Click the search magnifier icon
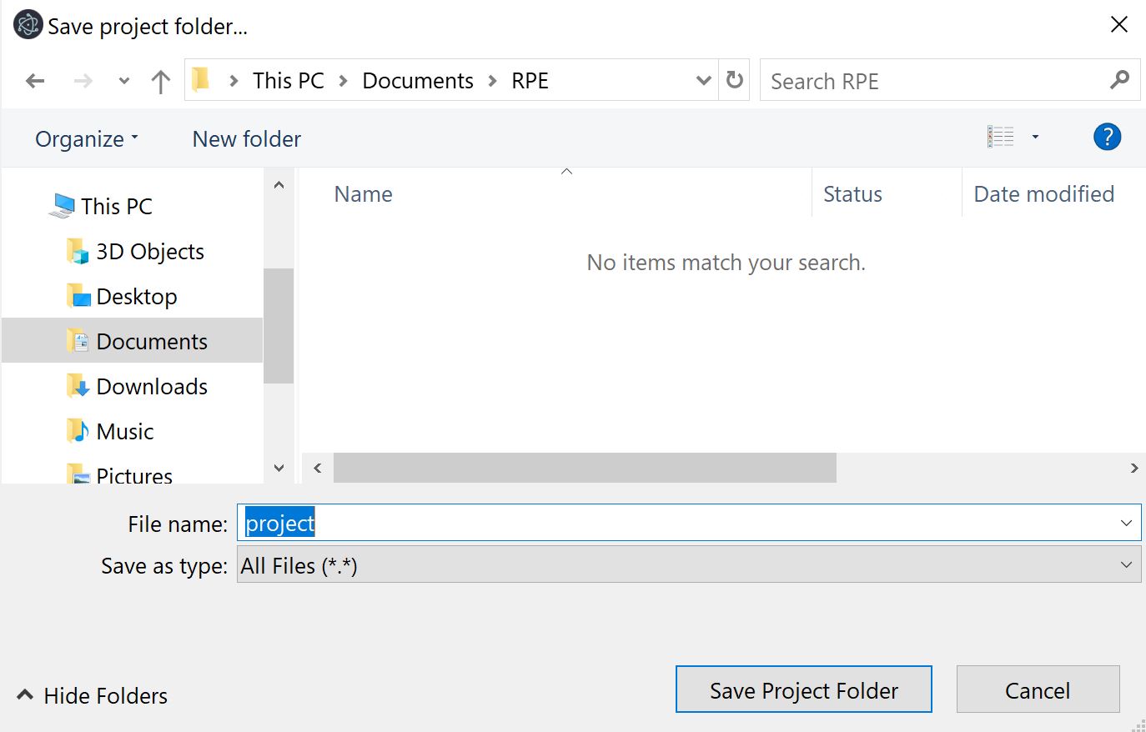Viewport: 1146px width, 732px height. (x=1120, y=80)
